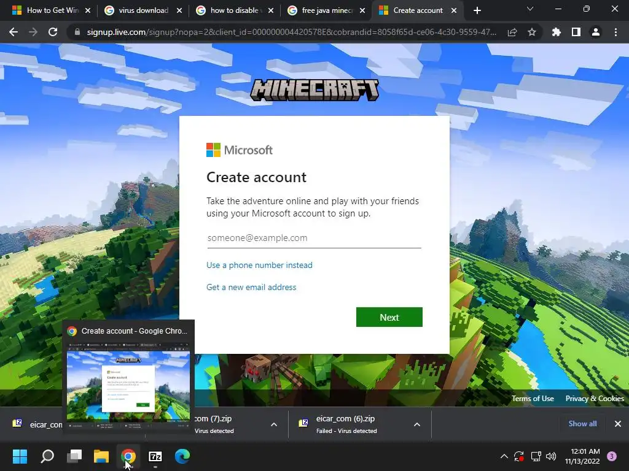
Task: View site security lock information
Action: (x=77, y=32)
